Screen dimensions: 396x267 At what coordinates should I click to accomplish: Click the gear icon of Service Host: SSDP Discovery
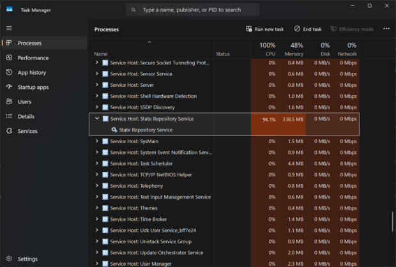pos(105,107)
